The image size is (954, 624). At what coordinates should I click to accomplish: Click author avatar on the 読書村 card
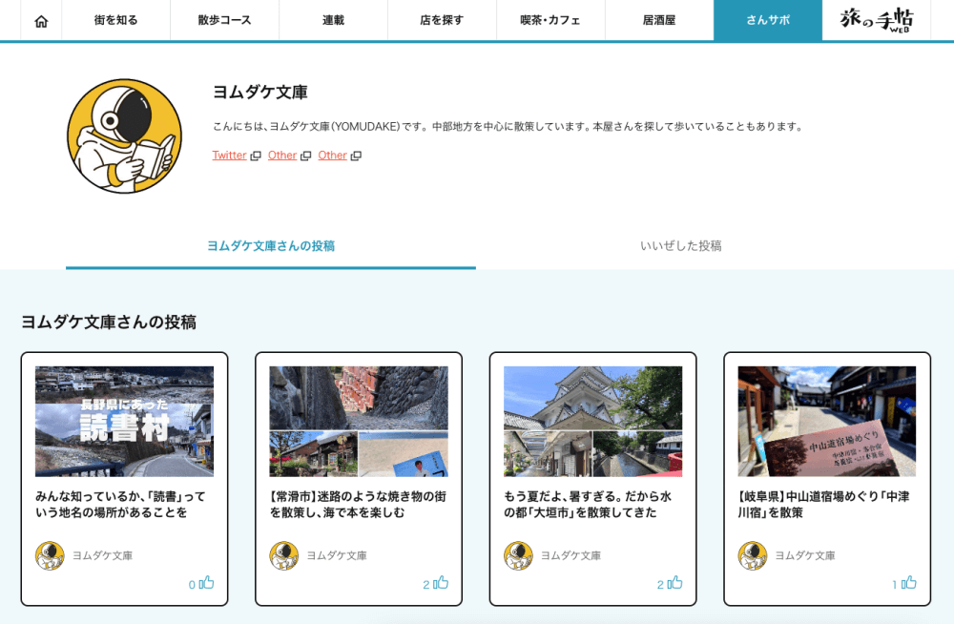(x=50, y=555)
